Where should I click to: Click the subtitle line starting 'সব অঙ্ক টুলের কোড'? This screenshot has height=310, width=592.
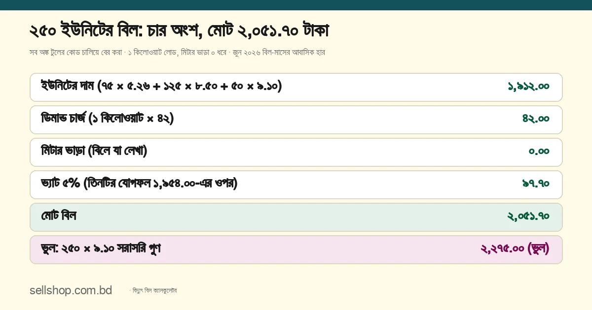177,52
